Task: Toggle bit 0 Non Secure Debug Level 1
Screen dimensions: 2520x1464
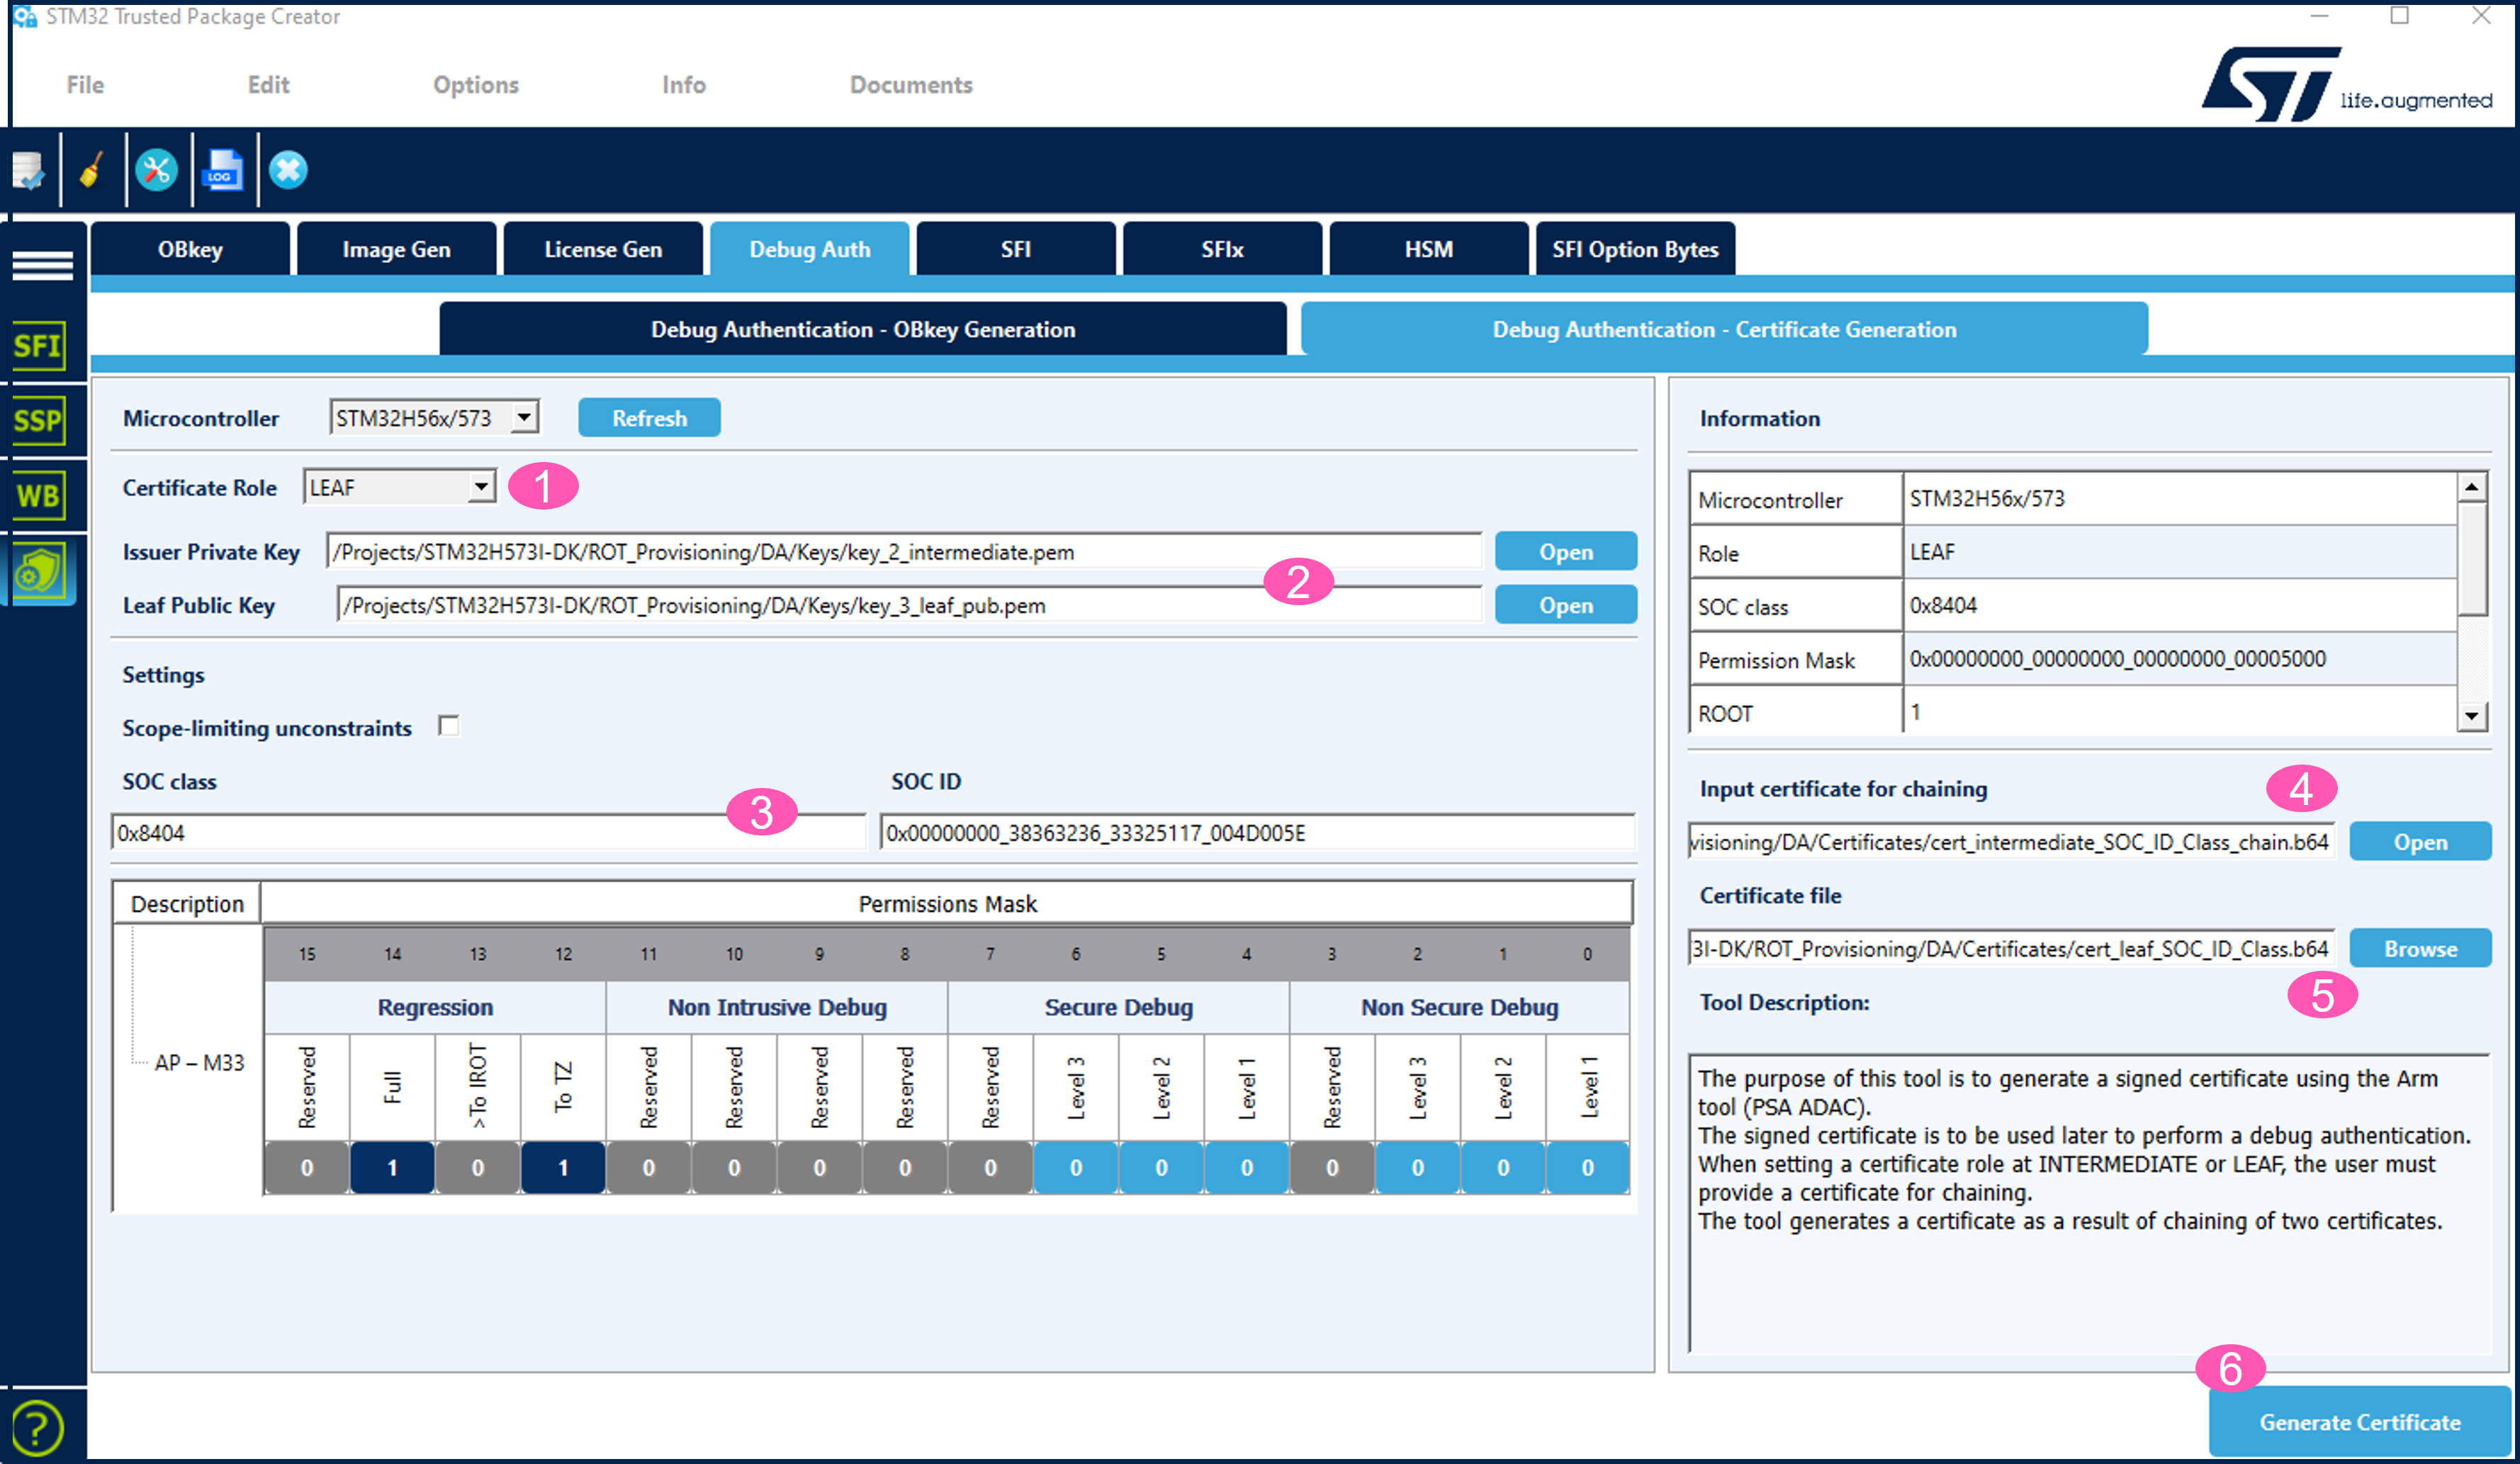Action: 1588,1167
